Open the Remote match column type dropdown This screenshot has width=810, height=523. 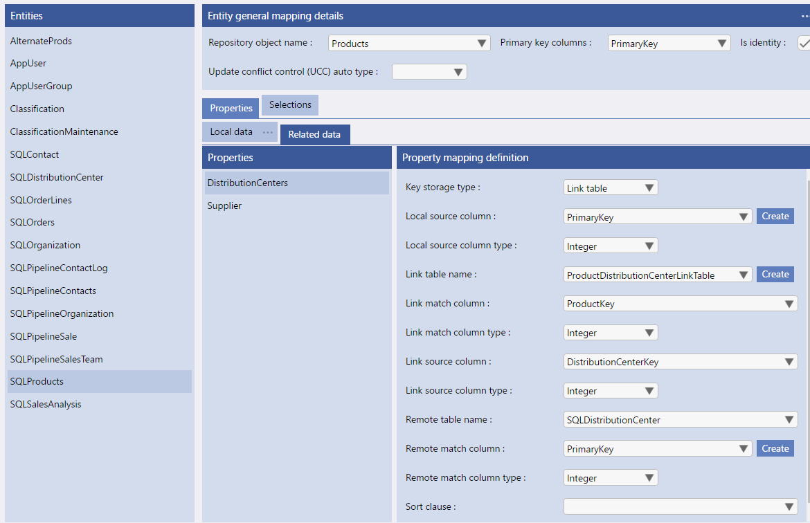611,478
